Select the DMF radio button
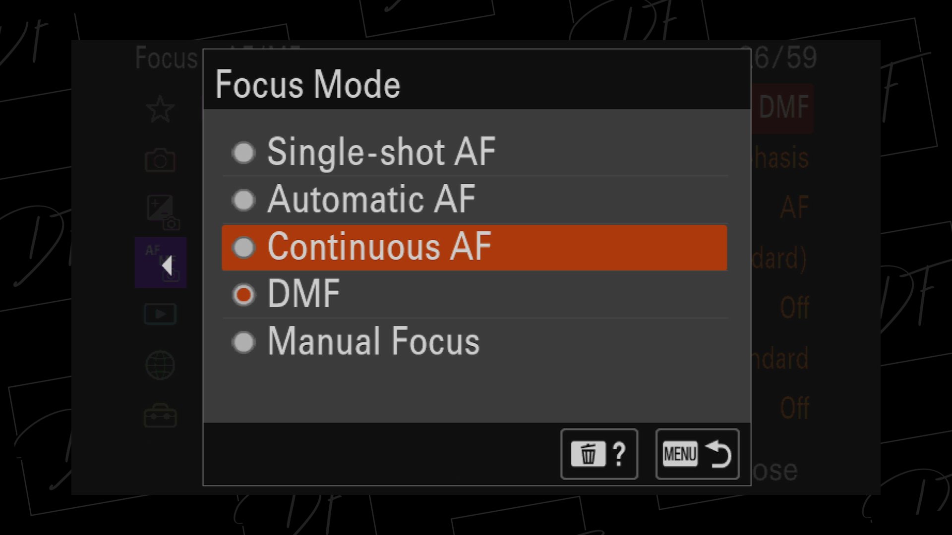Image resolution: width=952 pixels, height=535 pixels. pyautogui.click(x=243, y=295)
